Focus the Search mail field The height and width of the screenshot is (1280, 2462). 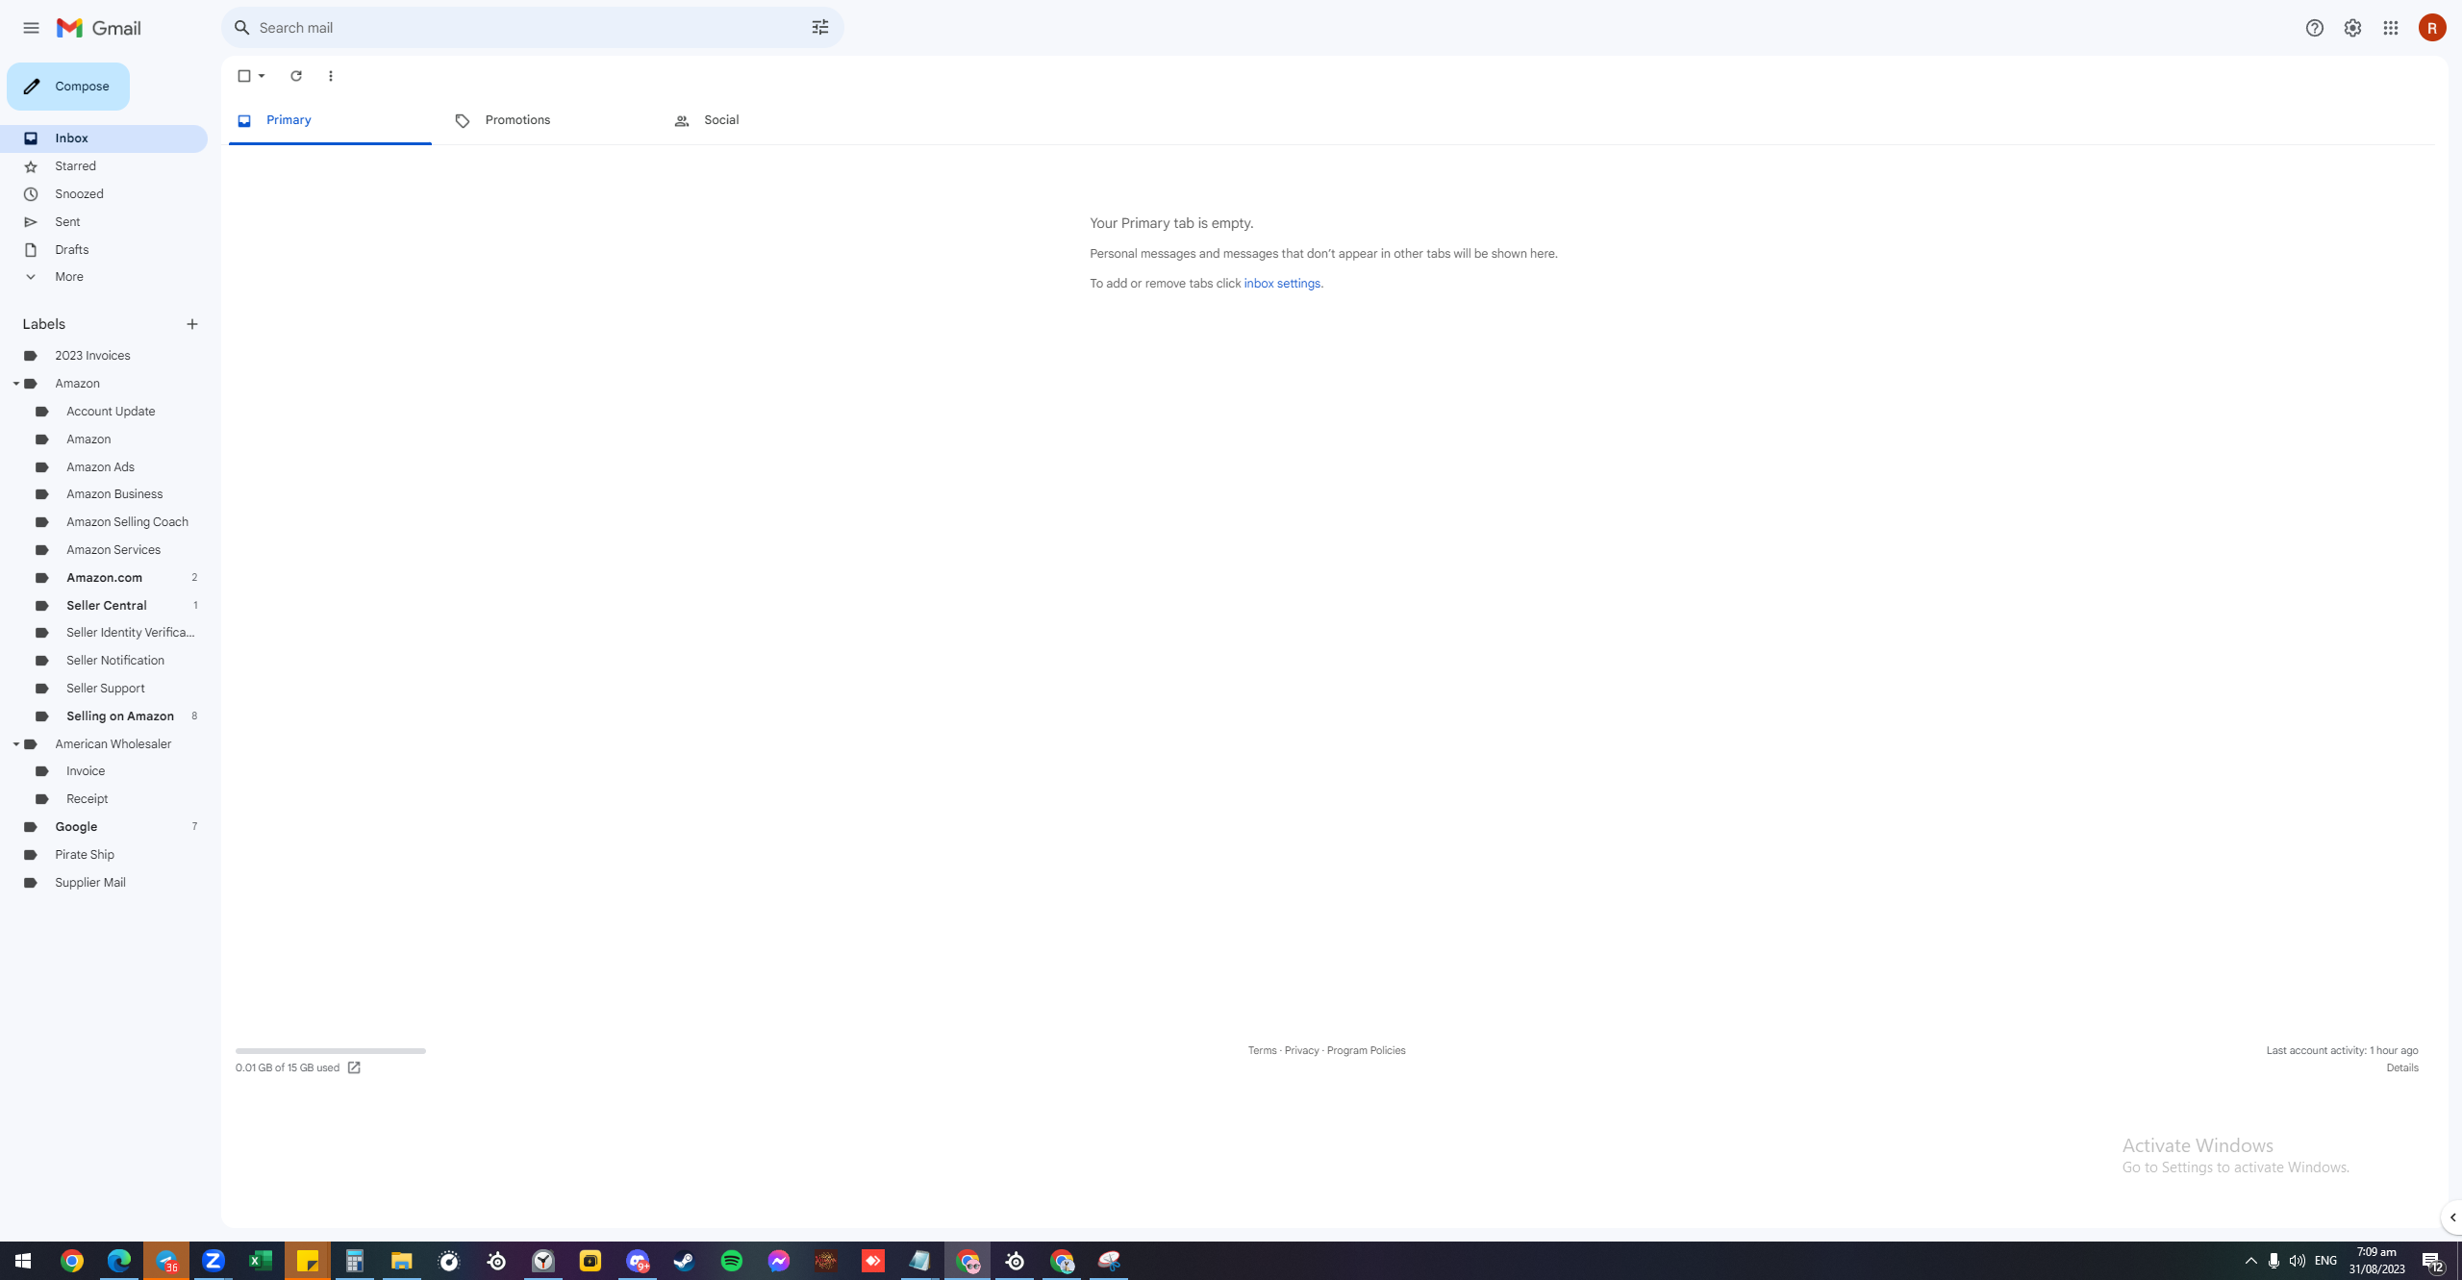[532, 28]
